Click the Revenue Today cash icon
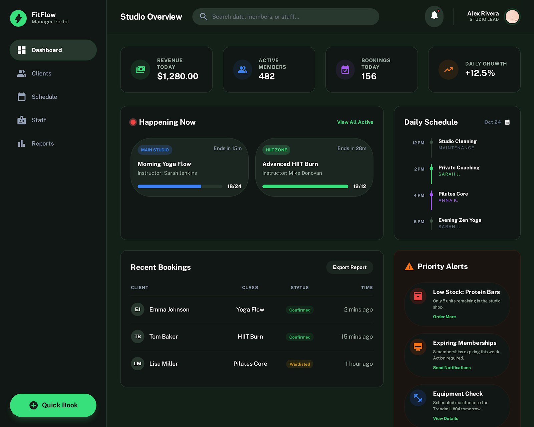The height and width of the screenshot is (427, 534). 141,70
